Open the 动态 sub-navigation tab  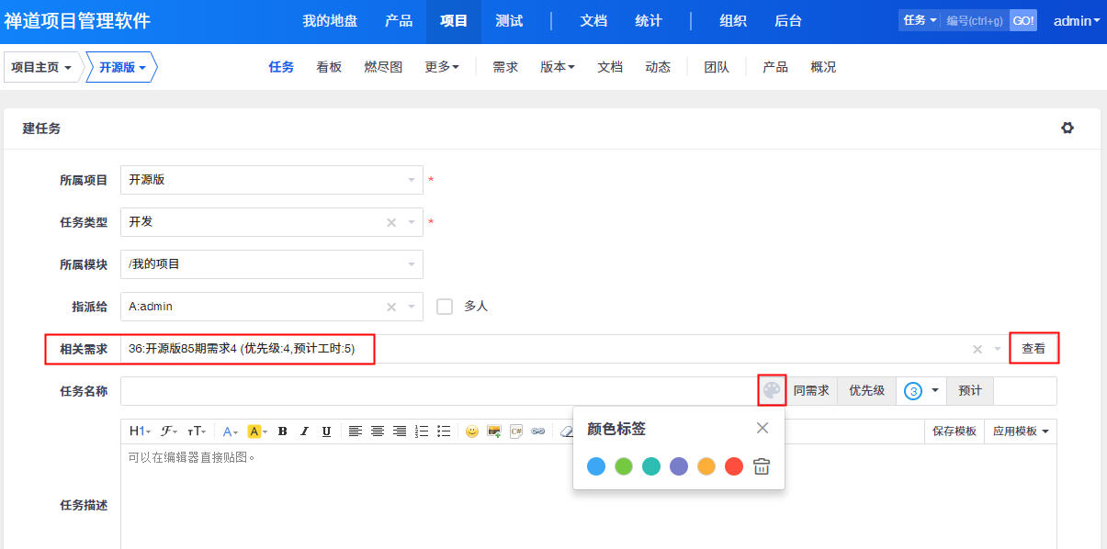tap(658, 67)
